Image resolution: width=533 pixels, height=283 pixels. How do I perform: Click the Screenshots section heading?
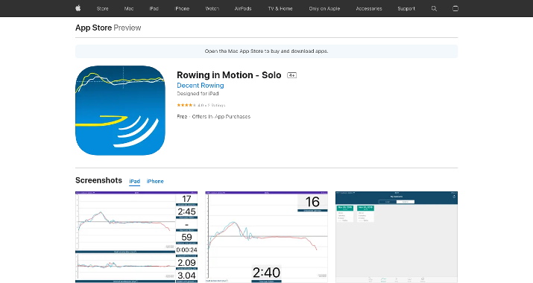tap(98, 180)
